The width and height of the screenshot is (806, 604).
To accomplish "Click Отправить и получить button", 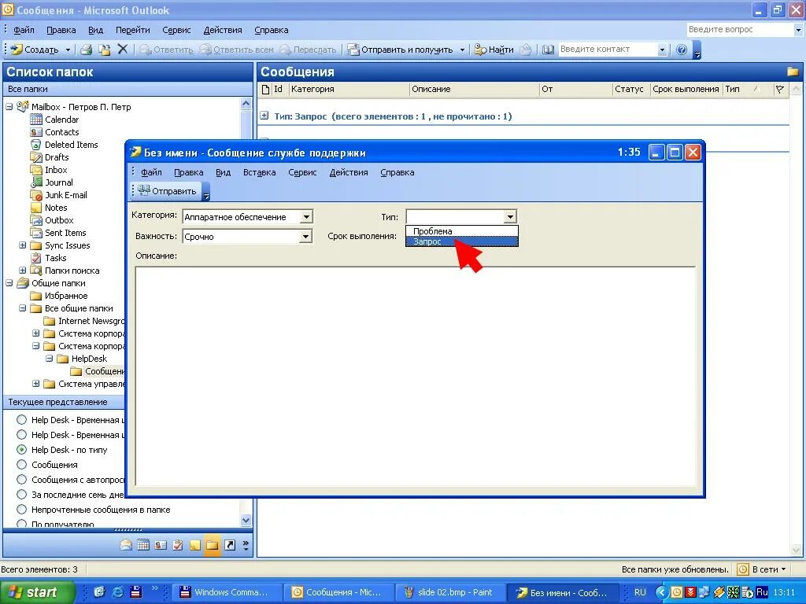I will pyautogui.click(x=401, y=50).
